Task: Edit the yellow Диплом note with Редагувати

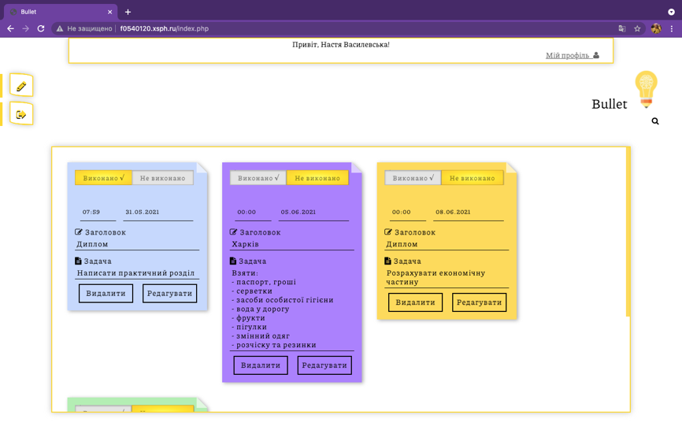Action: click(480, 302)
